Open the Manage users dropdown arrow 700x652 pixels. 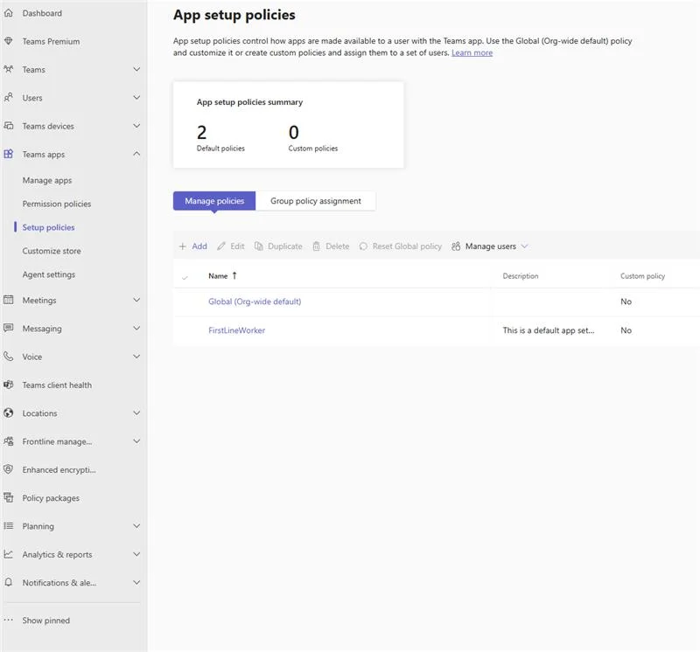[x=524, y=246]
